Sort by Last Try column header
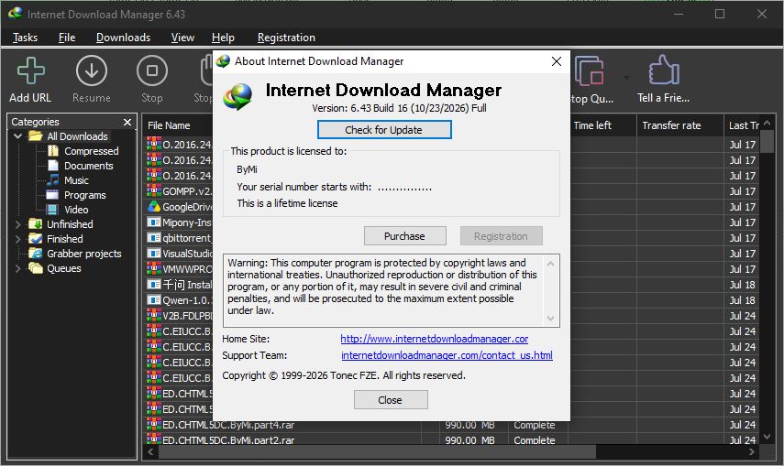This screenshot has width=784, height=466. (x=743, y=125)
